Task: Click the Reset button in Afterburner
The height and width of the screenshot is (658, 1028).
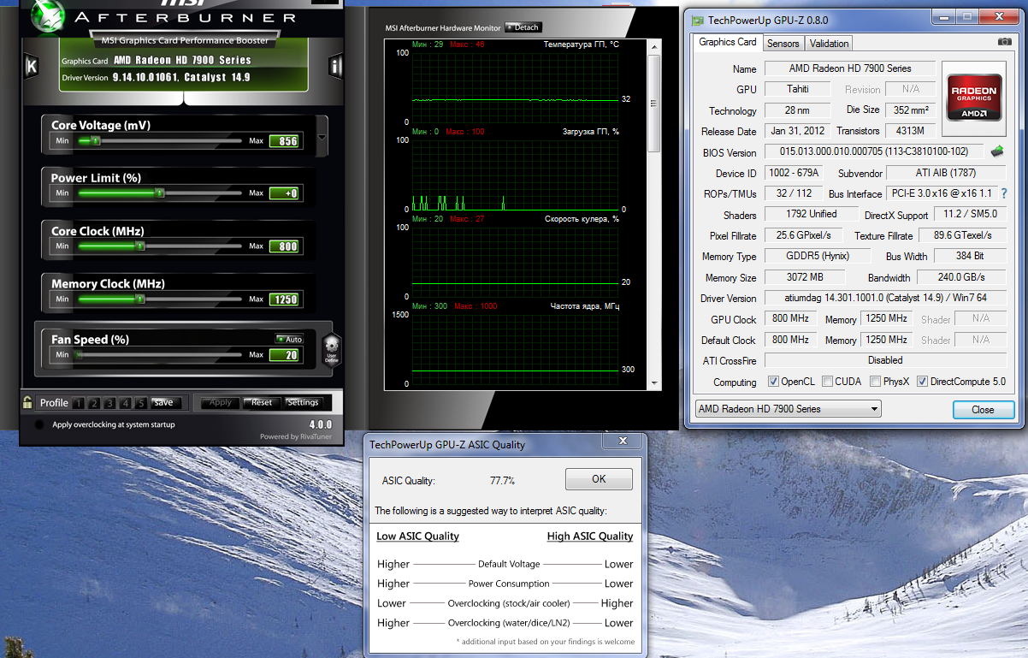Action: [262, 402]
